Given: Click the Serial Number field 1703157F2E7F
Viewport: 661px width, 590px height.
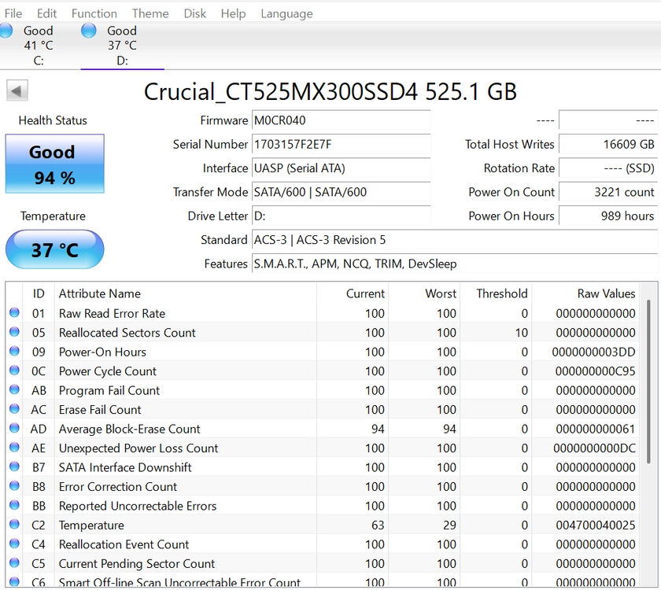Looking at the screenshot, I should [x=341, y=145].
